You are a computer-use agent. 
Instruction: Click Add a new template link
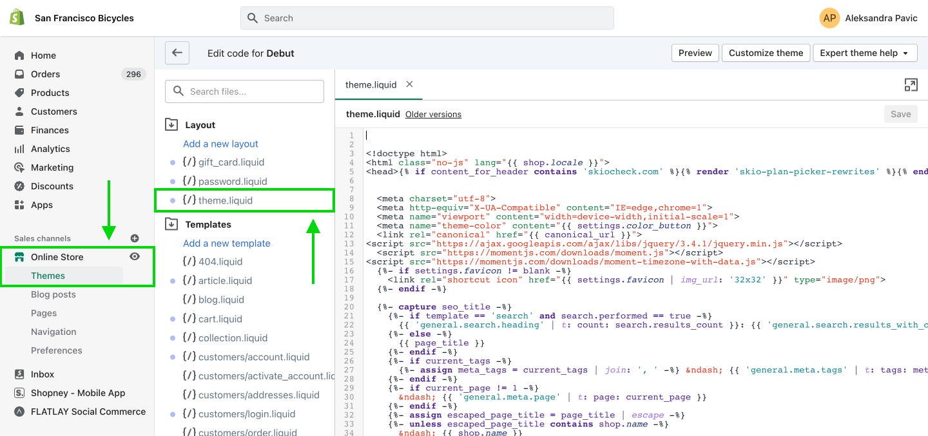[227, 243]
